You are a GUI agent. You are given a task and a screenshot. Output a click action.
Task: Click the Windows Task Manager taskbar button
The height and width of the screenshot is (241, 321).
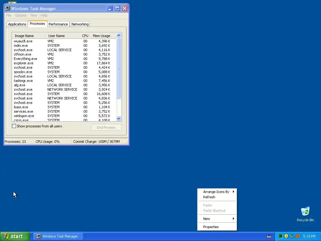[x=58, y=236]
